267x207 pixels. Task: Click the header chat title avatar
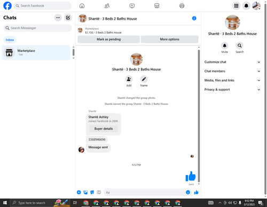[83, 18]
